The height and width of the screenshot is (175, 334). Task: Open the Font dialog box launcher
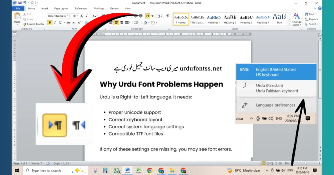tap(105, 29)
